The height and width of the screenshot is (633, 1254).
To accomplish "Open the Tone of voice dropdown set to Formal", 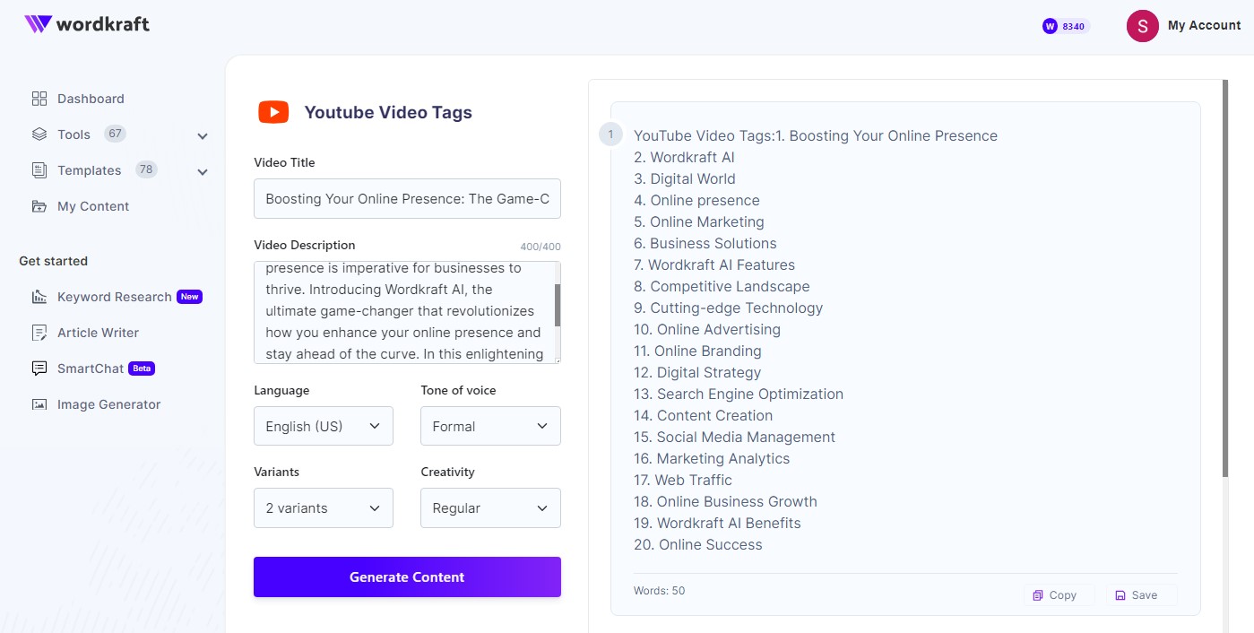I will [x=489, y=426].
